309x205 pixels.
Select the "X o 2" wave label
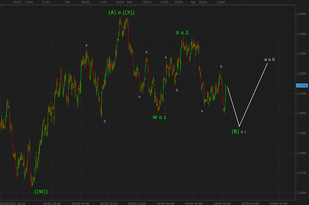pos(182,33)
